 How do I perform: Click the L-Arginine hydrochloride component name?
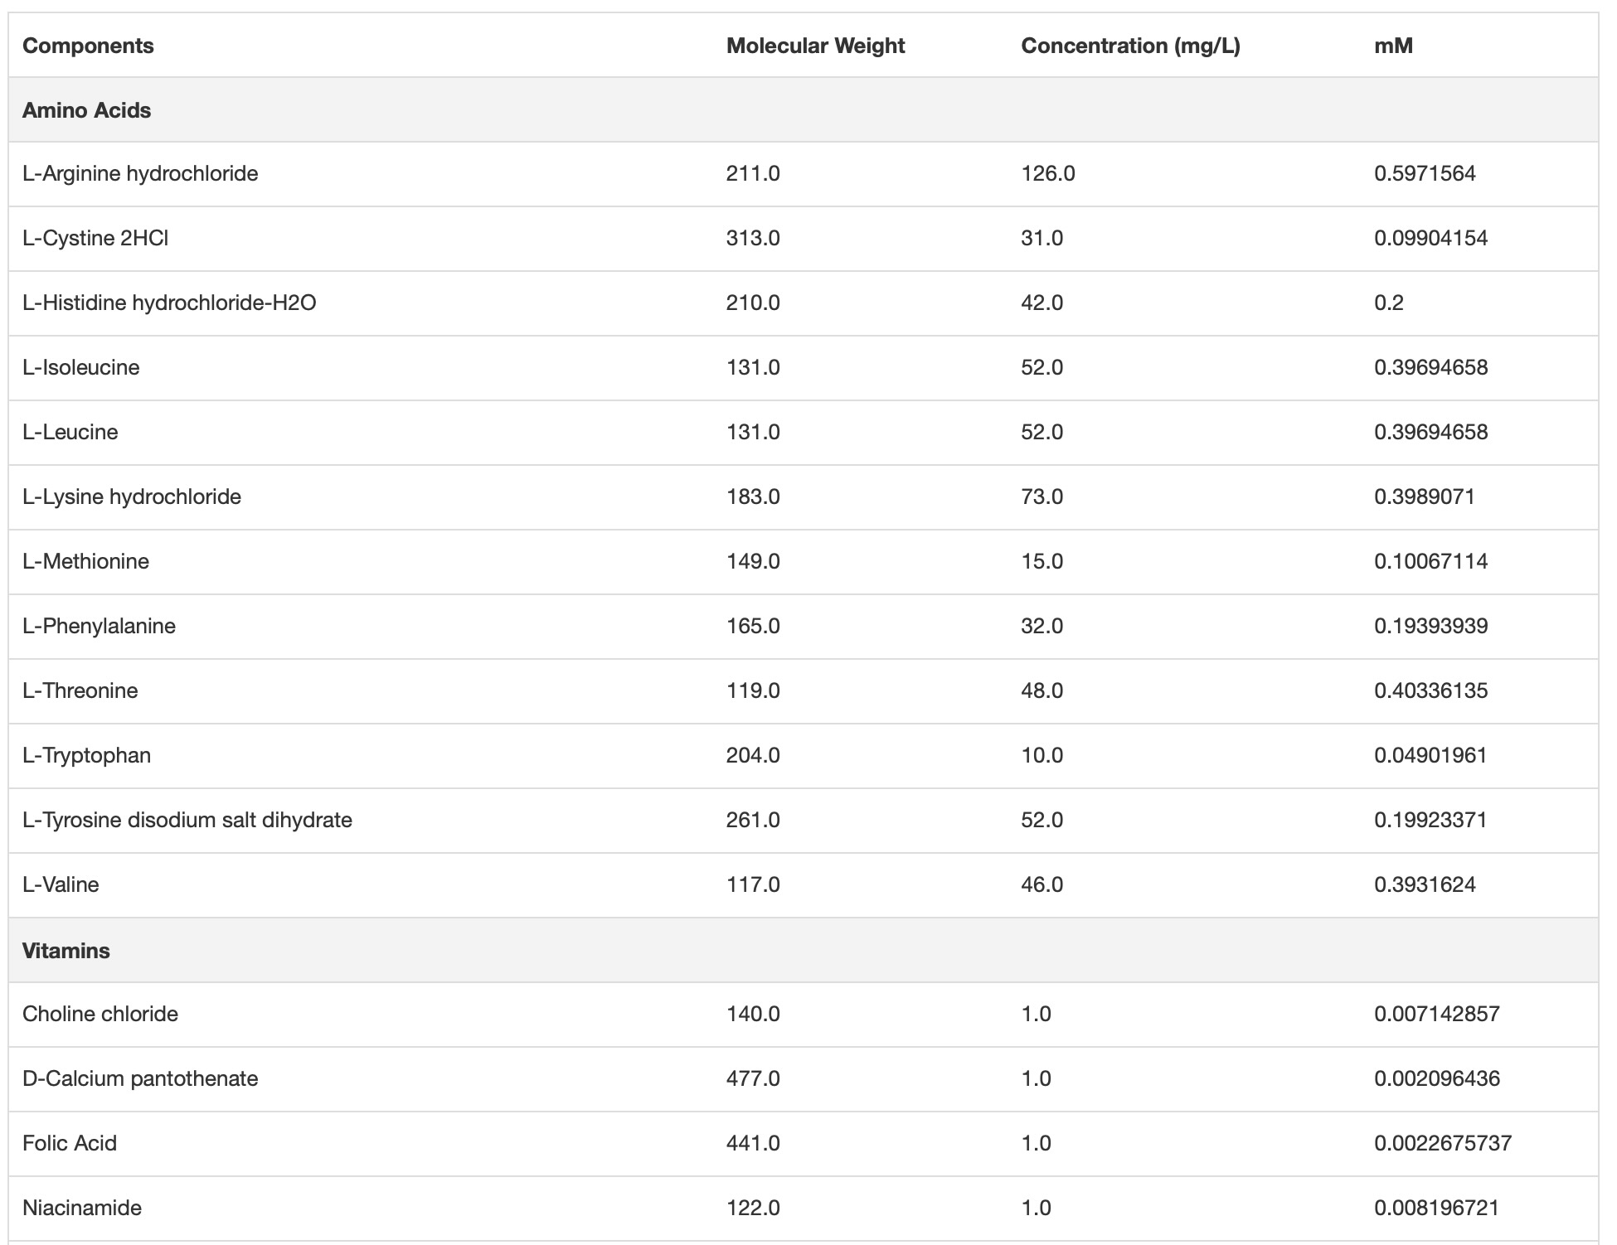[140, 173]
